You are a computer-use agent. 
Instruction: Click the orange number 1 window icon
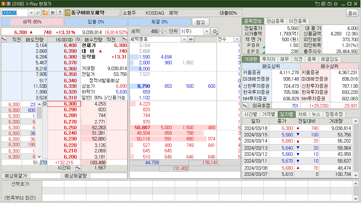(x=3, y=4)
